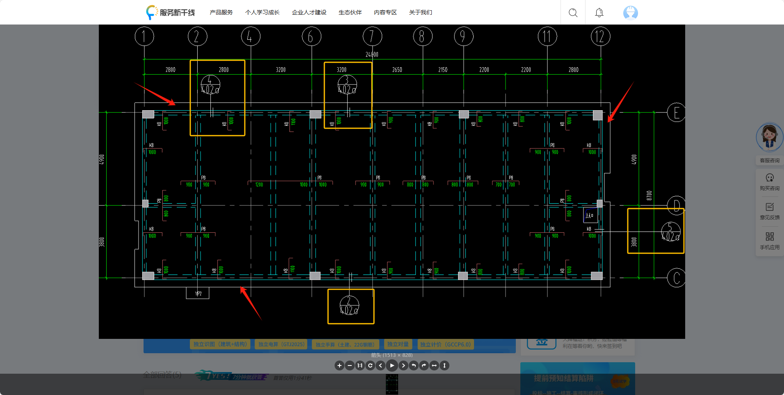
Task: Open the 内容专区 menu
Action: (x=385, y=12)
